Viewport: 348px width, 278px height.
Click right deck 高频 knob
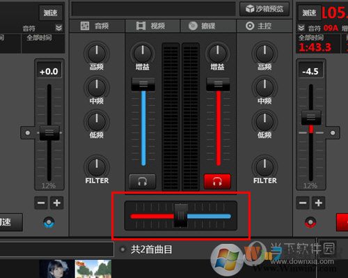click(264, 54)
